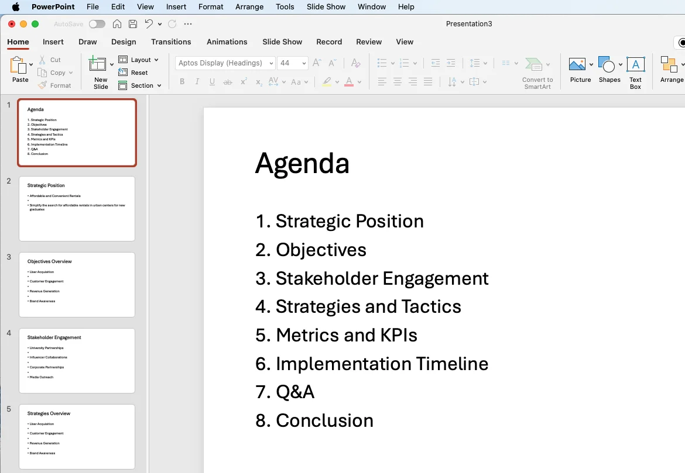Click the Align Left icon

[x=382, y=82]
